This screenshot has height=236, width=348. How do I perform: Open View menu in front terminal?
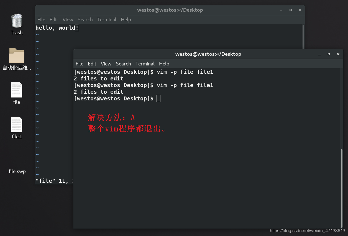(x=106, y=64)
